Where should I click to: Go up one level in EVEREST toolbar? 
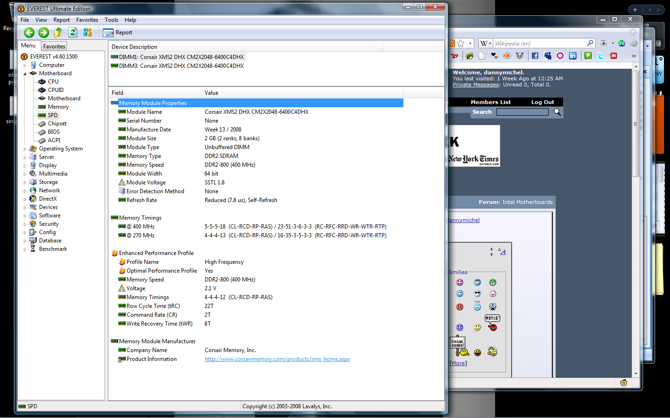pos(58,33)
